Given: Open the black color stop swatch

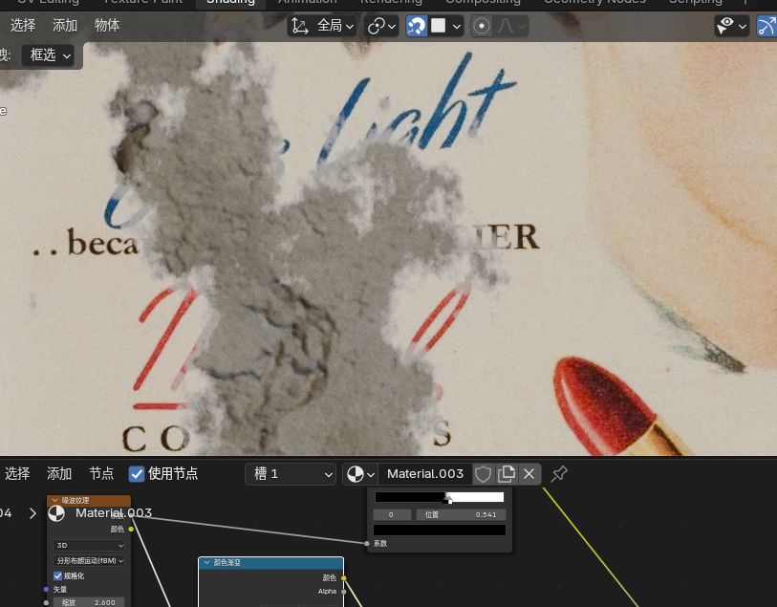Looking at the screenshot, I should click(x=440, y=531).
